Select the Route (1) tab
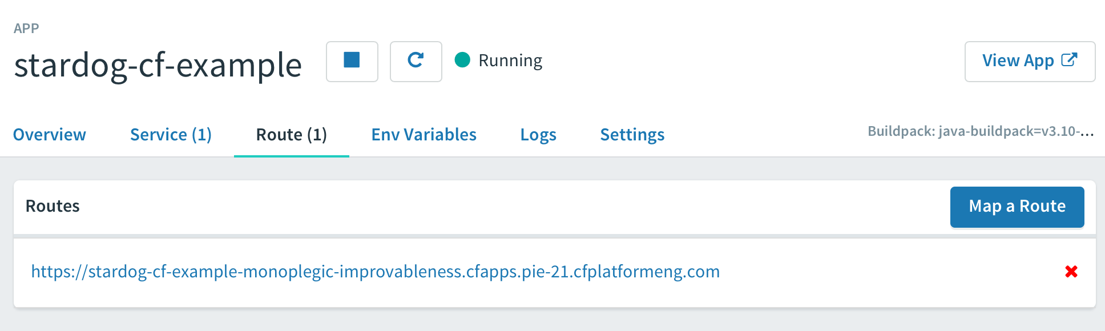 pos(291,135)
